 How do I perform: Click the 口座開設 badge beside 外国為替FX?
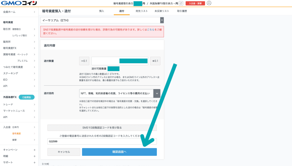point(27,97)
